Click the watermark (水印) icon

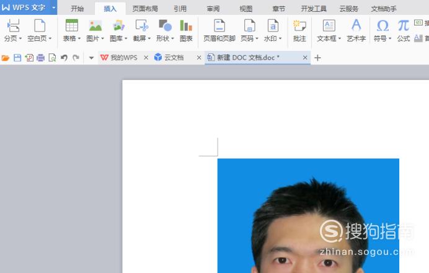[x=273, y=25]
